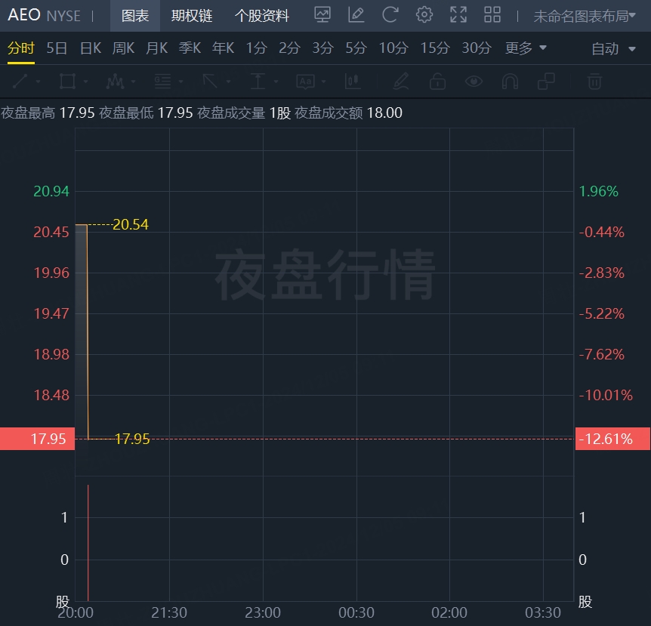651x626 pixels.
Task: Select the 年K timeframe
Action: pyautogui.click(x=223, y=48)
